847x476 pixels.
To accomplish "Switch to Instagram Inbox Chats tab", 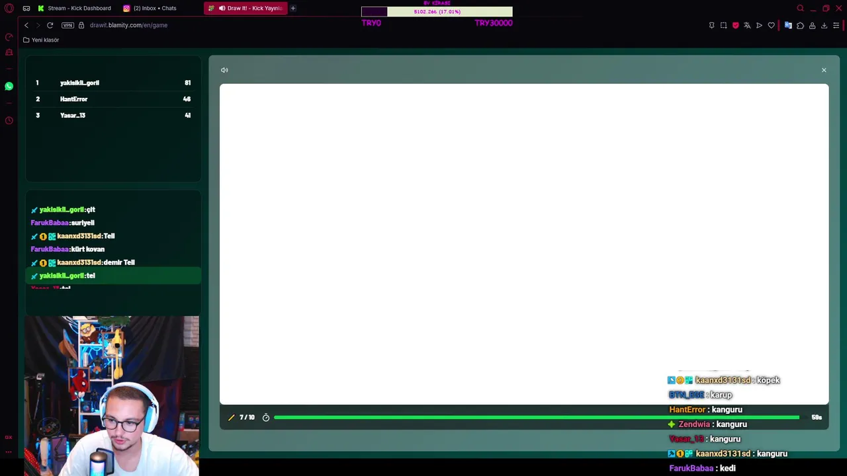I will [150, 8].
